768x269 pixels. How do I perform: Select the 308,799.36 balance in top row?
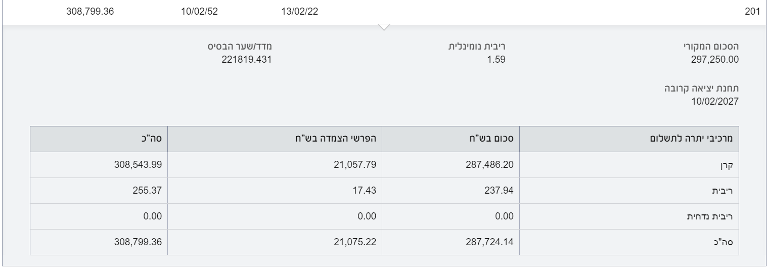[x=90, y=12]
